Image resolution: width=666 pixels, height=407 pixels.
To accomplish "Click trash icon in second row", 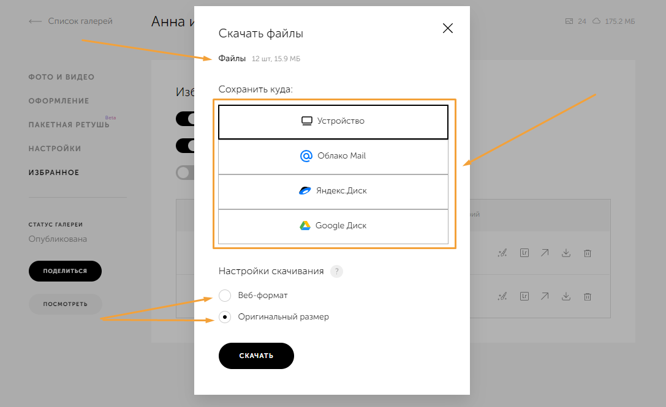I will tap(587, 297).
